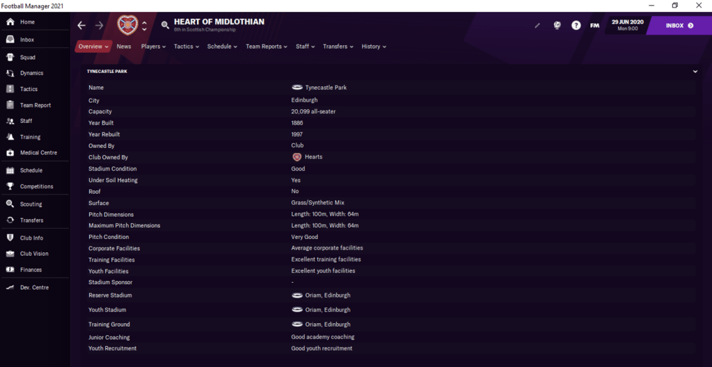
Task: Click the back navigation arrow
Action: [81, 26]
